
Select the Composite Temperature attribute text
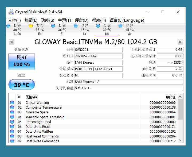point(44,108)
